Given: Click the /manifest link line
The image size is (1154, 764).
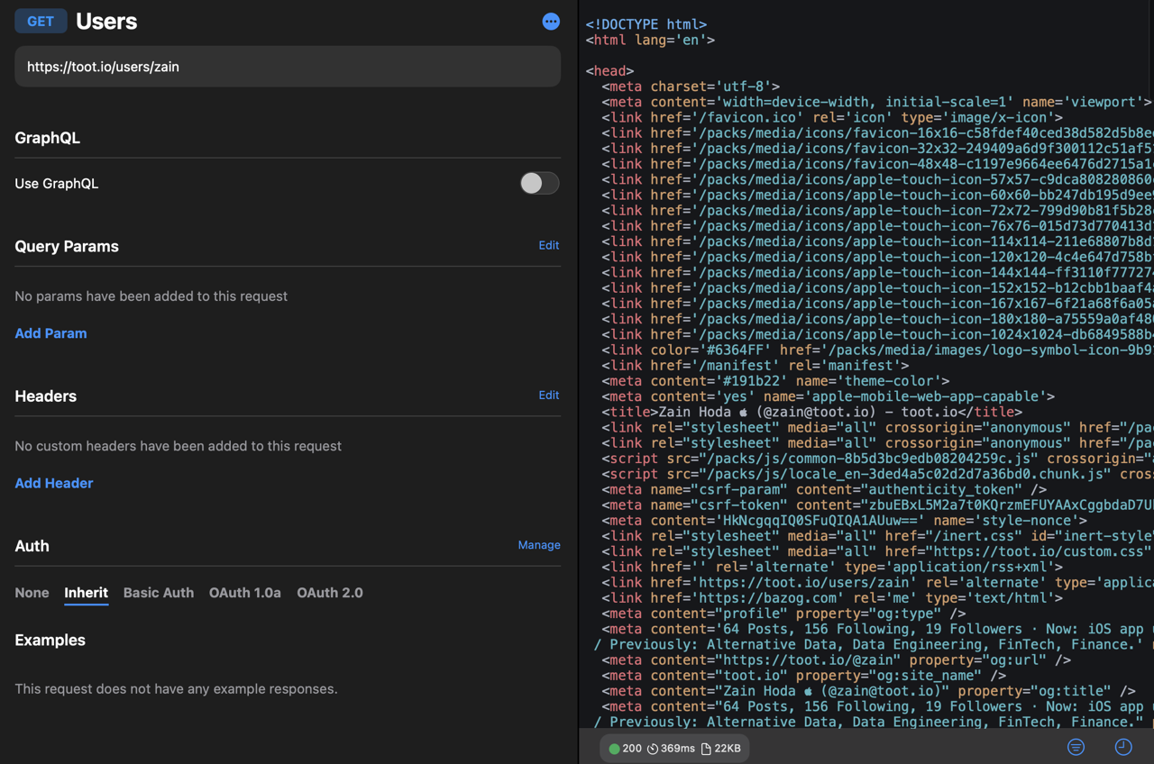Looking at the screenshot, I should click(756, 366).
